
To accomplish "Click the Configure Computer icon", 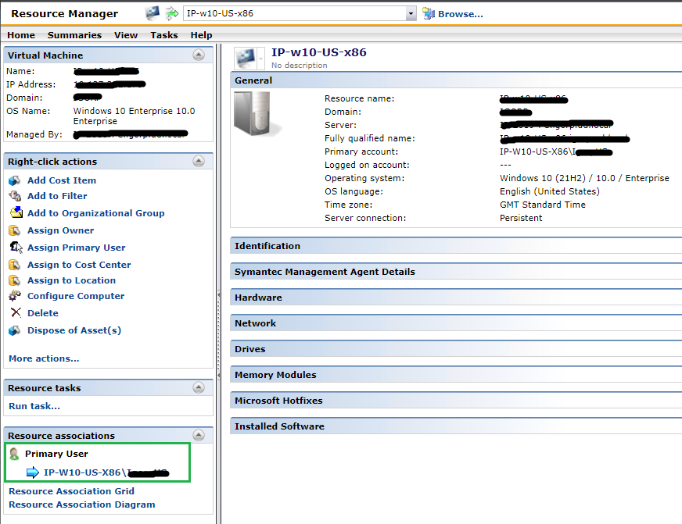I will pyautogui.click(x=14, y=296).
